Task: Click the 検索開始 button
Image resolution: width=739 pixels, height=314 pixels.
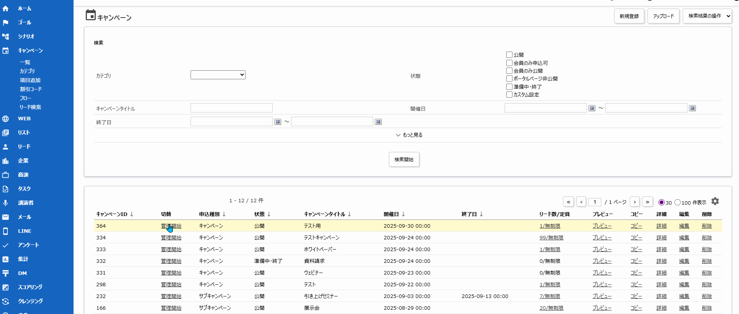Action: click(x=404, y=159)
